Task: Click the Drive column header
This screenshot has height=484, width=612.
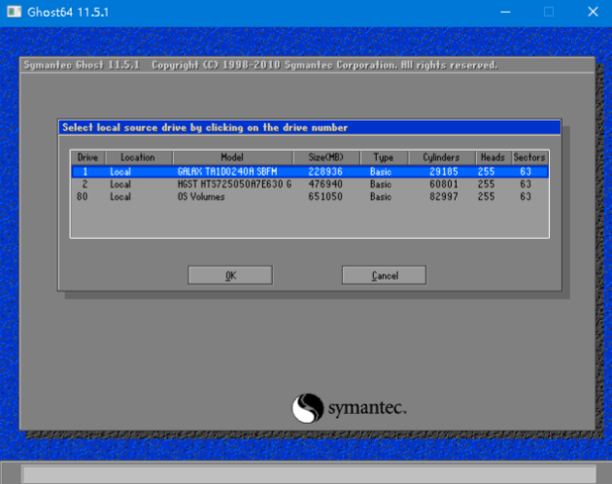Action: click(87, 157)
